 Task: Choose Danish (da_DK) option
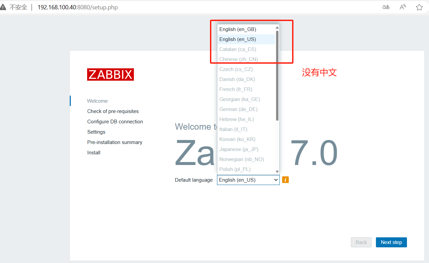246,79
